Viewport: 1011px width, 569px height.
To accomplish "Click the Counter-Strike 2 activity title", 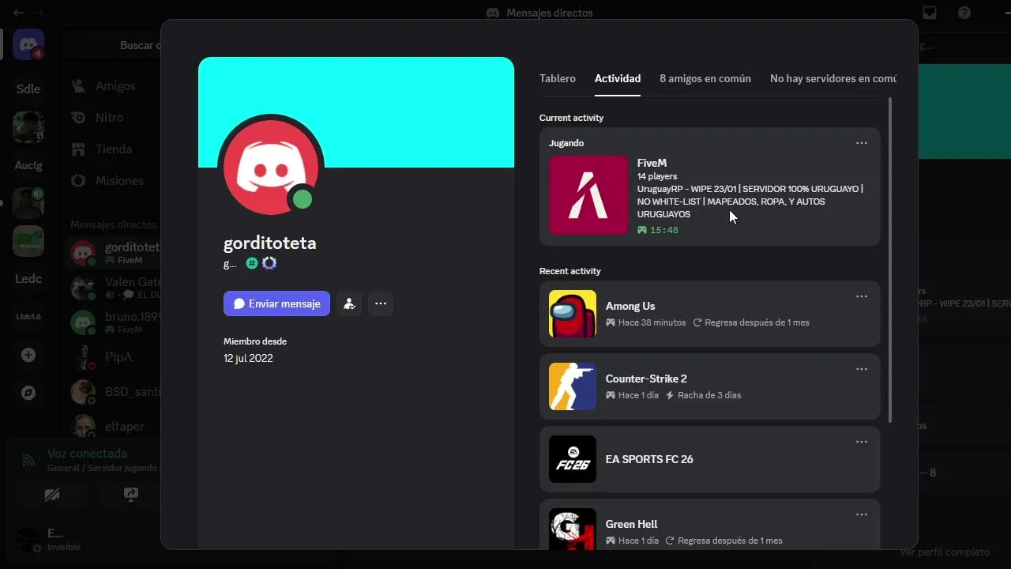I will 646,379.
